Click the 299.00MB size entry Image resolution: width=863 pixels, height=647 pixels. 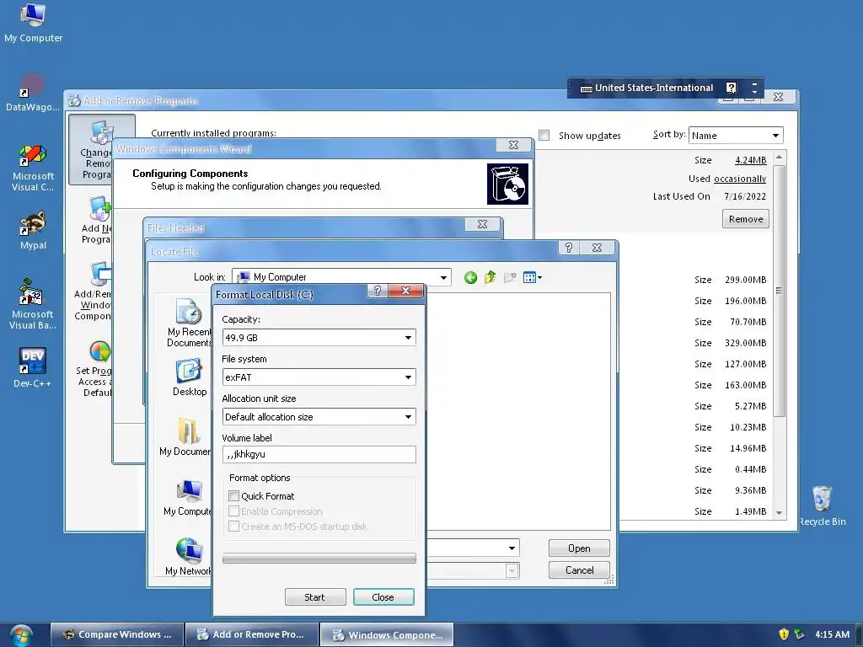click(x=745, y=280)
